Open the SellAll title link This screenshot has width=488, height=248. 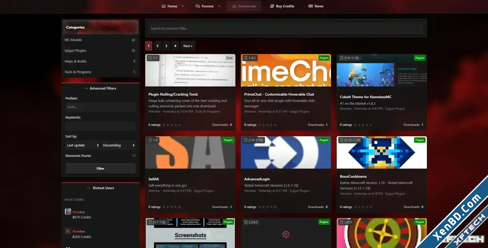point(154,179)
